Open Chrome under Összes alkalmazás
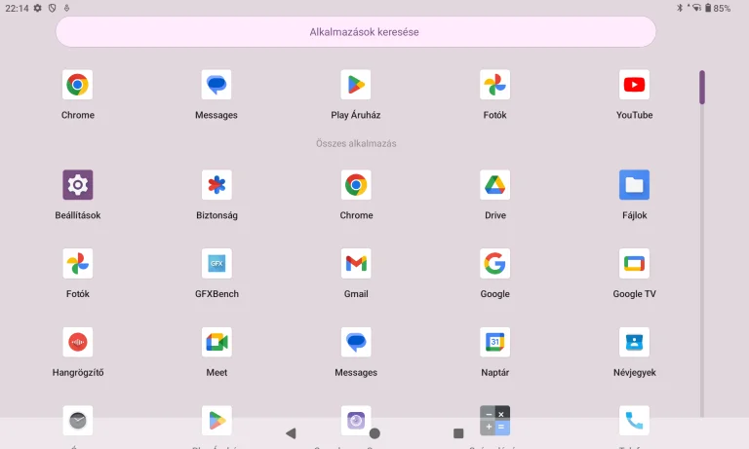749x449 pixels. 356,185
